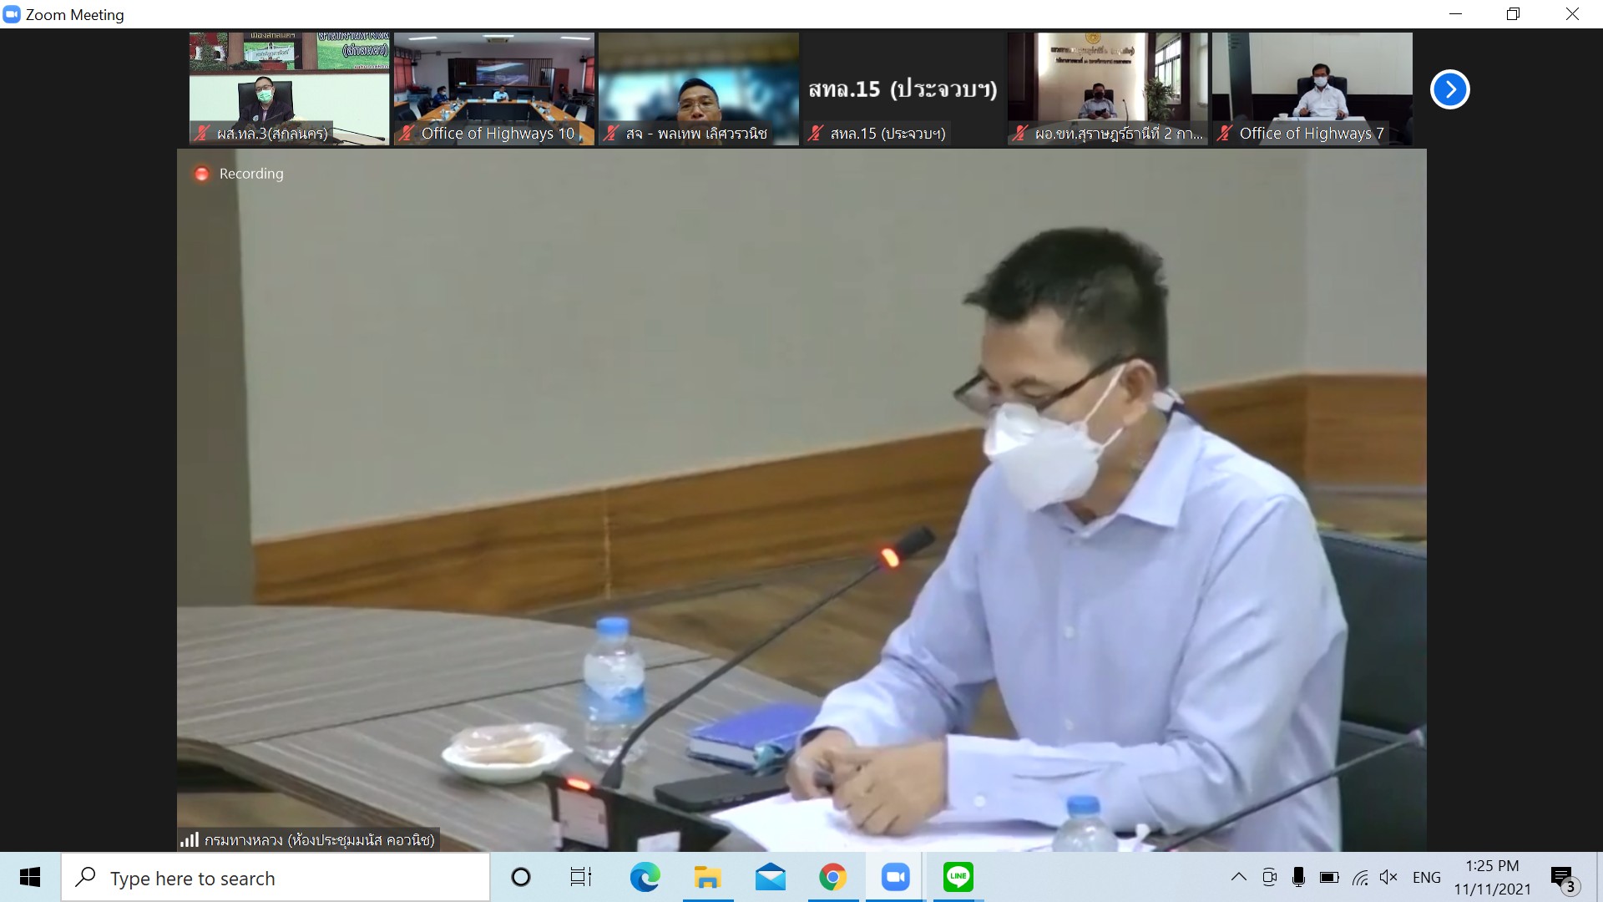Click the สทล.15 (ประจวบฯ) participant tile
Viewport: 1603px width, 902px height.
coord(903,89)
